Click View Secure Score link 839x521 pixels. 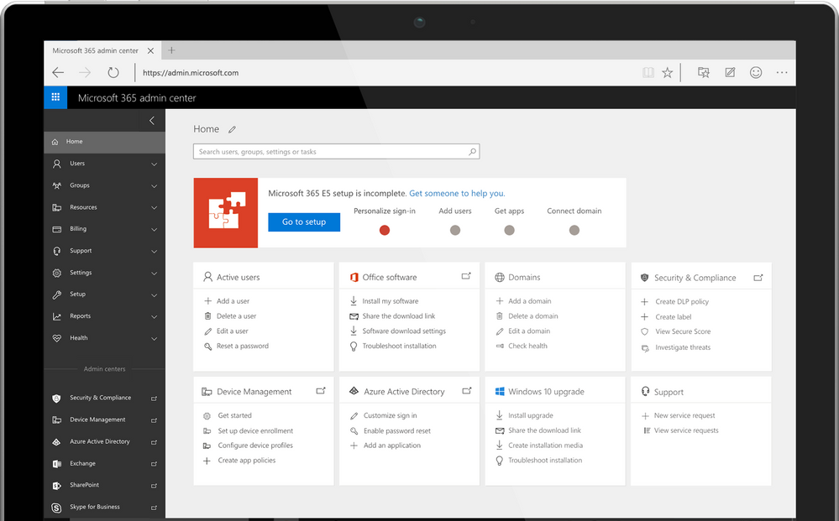click(x=683, y=331)
